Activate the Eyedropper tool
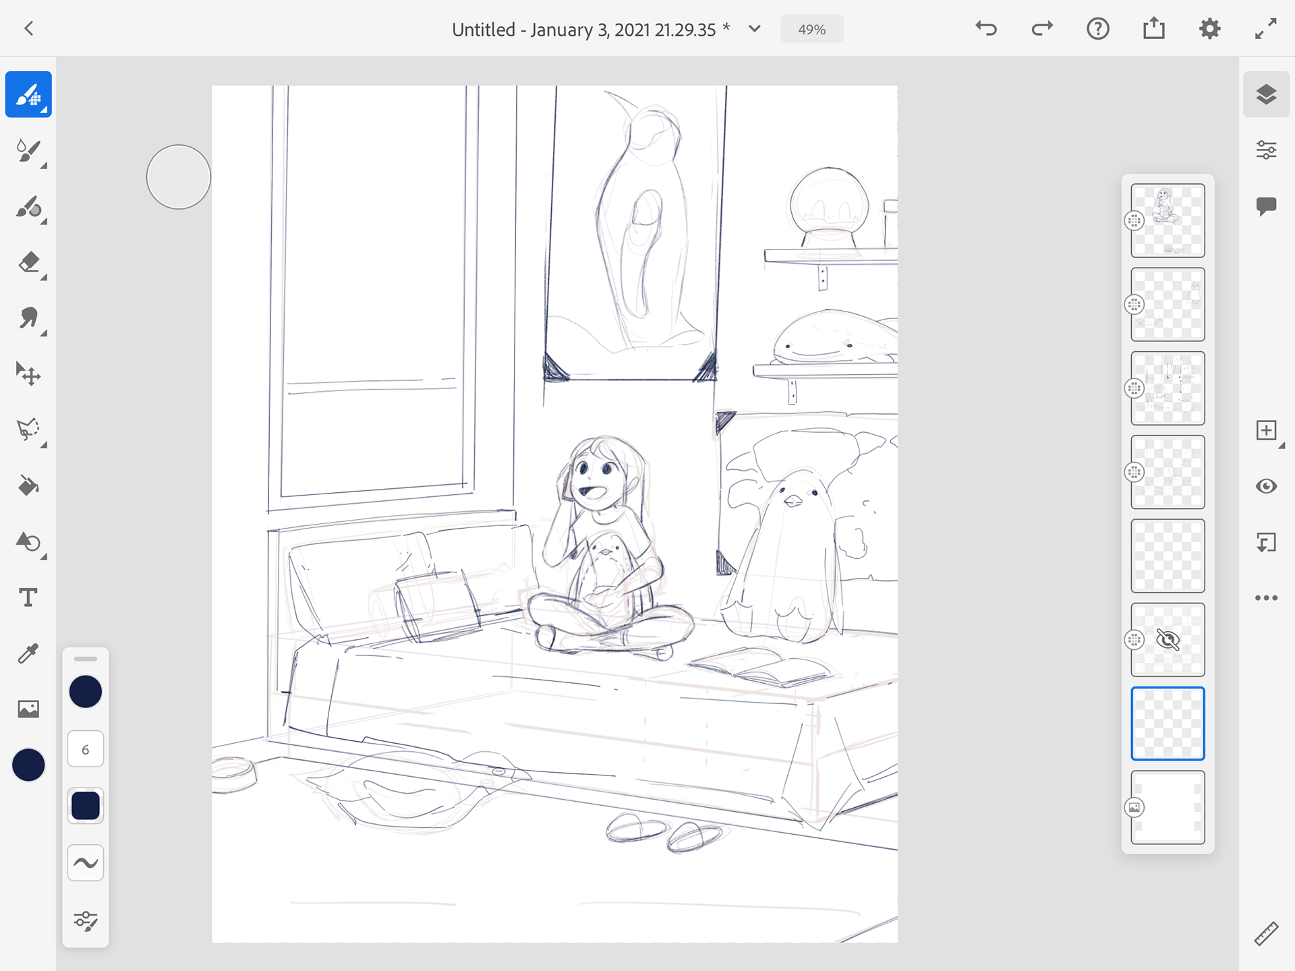Screen dimensions: 1295x971 tap(28, 653)
